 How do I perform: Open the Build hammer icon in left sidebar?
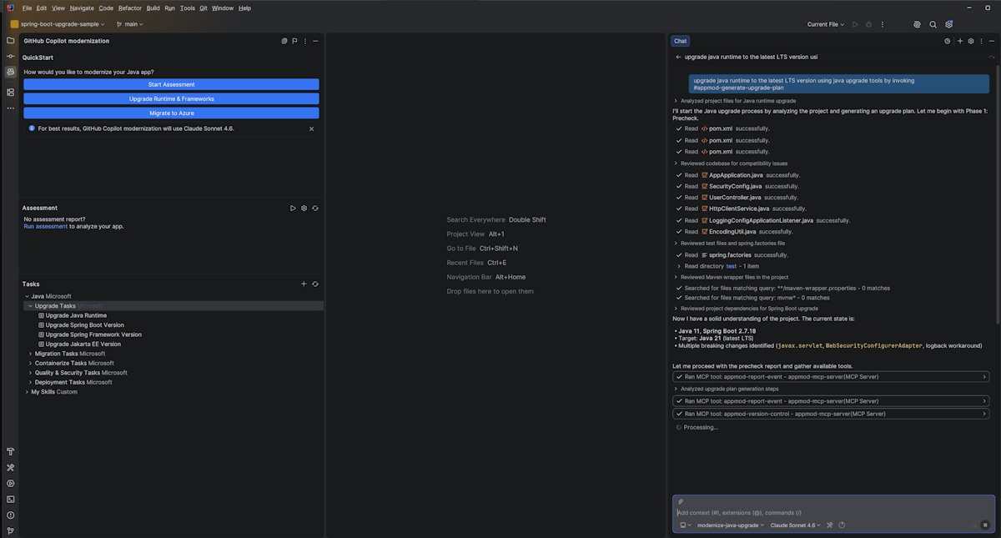pos(10,451)
